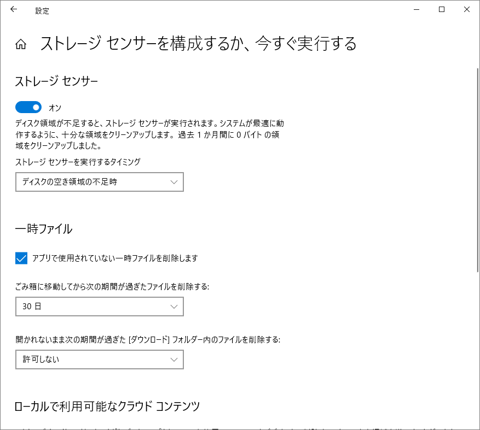Navigate back using the back arrow icon

point(13,9)
